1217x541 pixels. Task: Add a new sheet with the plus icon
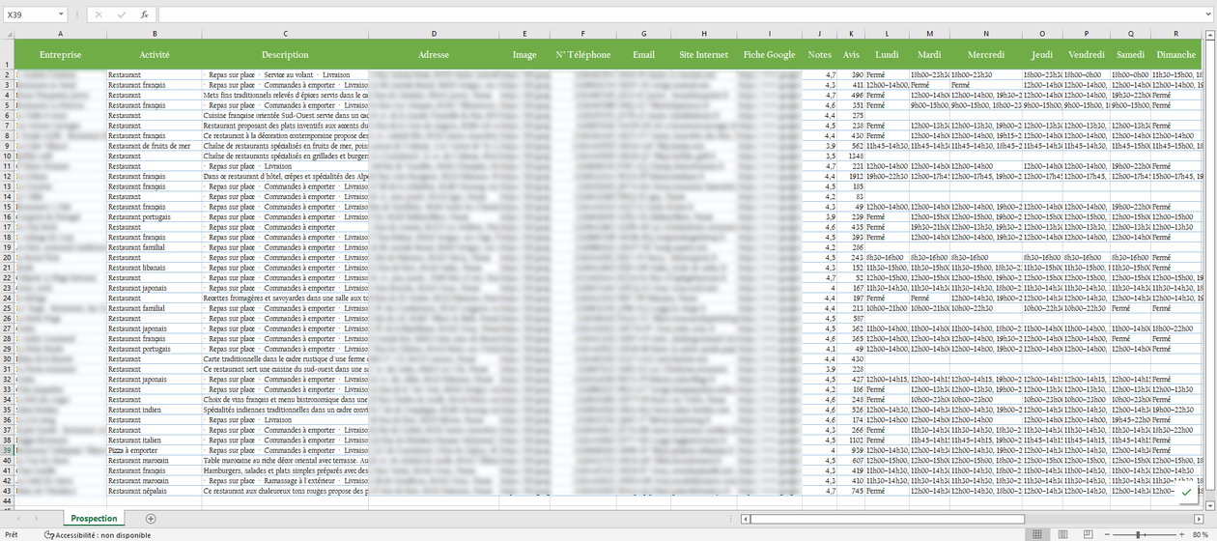(151, 519)
